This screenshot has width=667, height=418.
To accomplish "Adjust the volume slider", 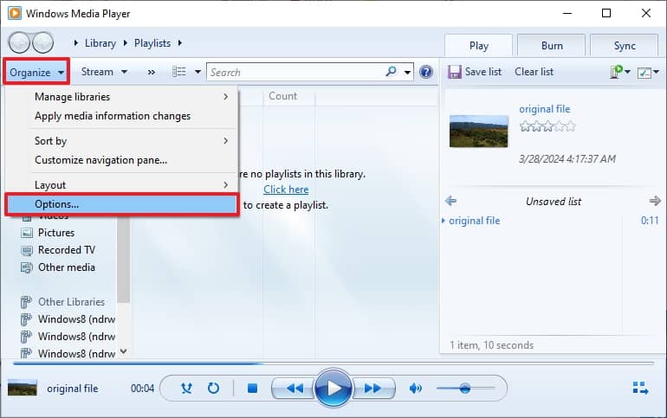I will coord(465,389).
